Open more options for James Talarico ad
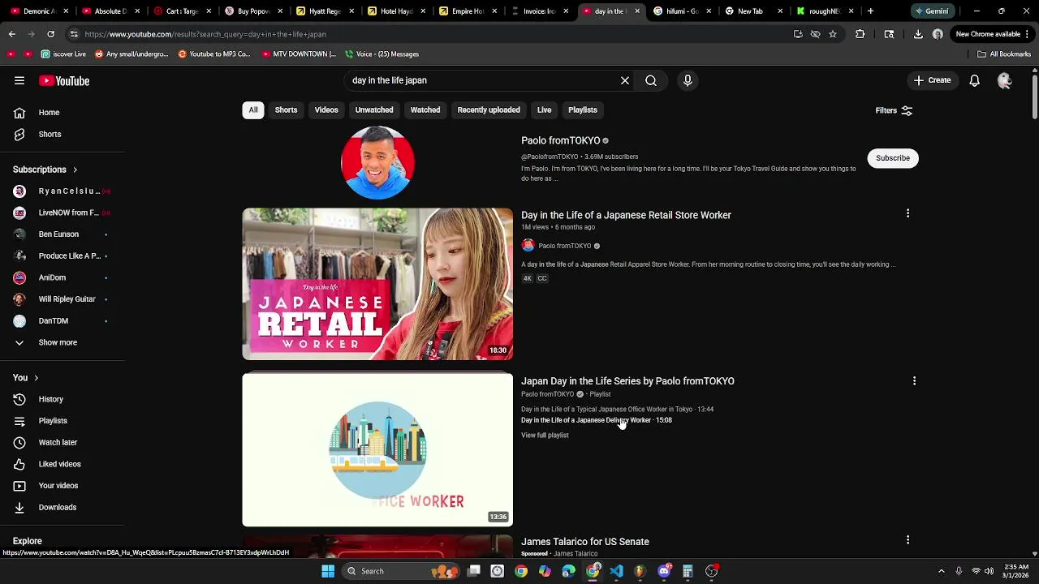This screenshot has height=584, width=1039. coord(908,539)
